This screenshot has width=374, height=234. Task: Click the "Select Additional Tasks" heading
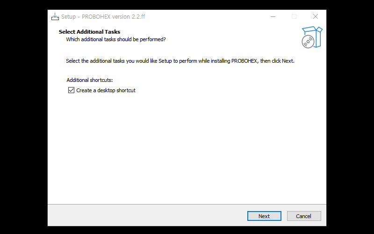coord(89,32)
